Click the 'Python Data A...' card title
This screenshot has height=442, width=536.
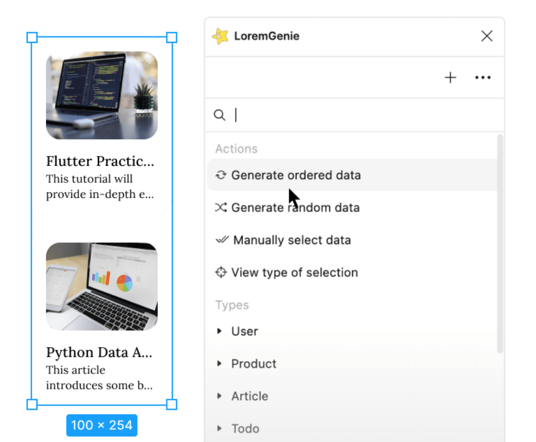click(100, 353)
